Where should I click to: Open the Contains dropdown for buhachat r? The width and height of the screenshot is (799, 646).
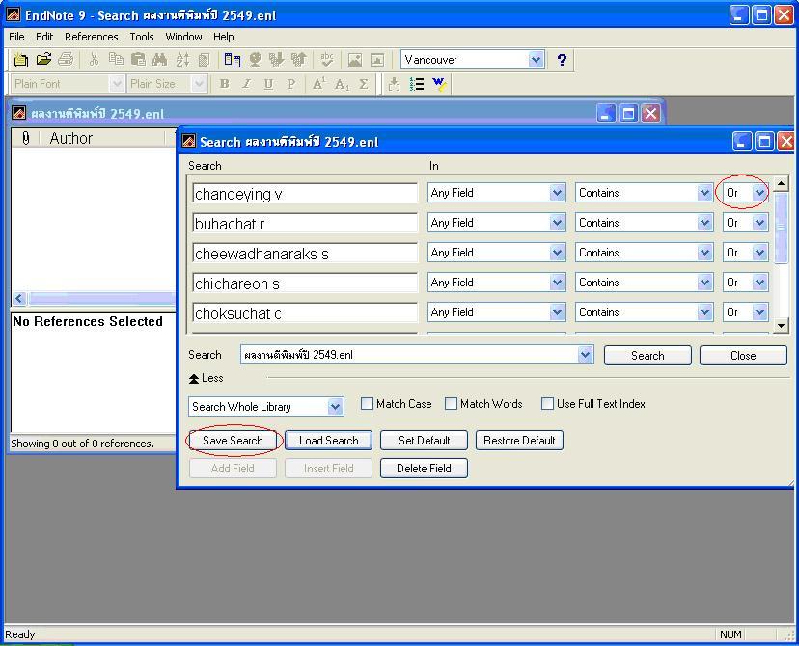click(704, 223)
